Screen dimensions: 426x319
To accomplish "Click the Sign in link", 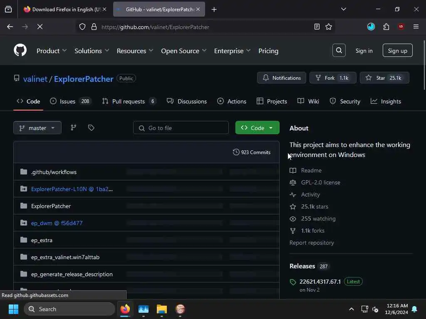I will click(x=364, y=51).
